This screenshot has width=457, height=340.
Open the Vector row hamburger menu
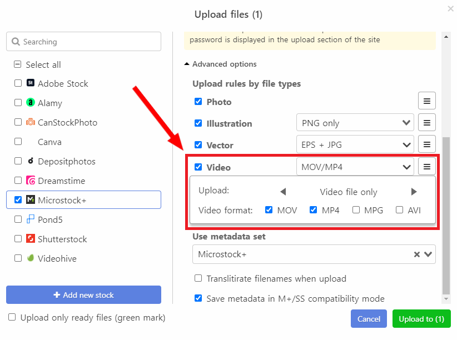coord(426,144)
